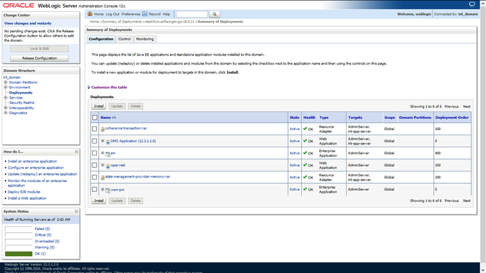Image resolution: width=486 pixels, height=273 pixels.
Task: Sort by the State column header
Action: (x=294, y=118)
